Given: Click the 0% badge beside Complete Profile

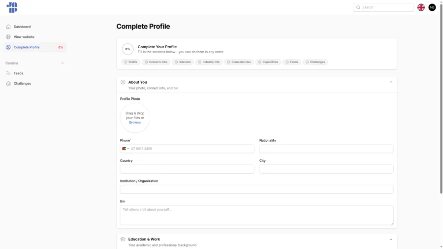Looking at the screenshot, I should tap(61, 47).
